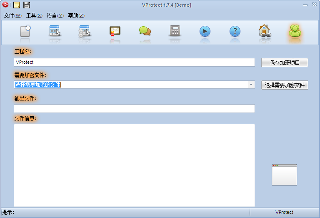Image resolution: width=320 pixels, height=218 pixels.
Task: Open the 语言(Y) menu
Action: (55, 15)
